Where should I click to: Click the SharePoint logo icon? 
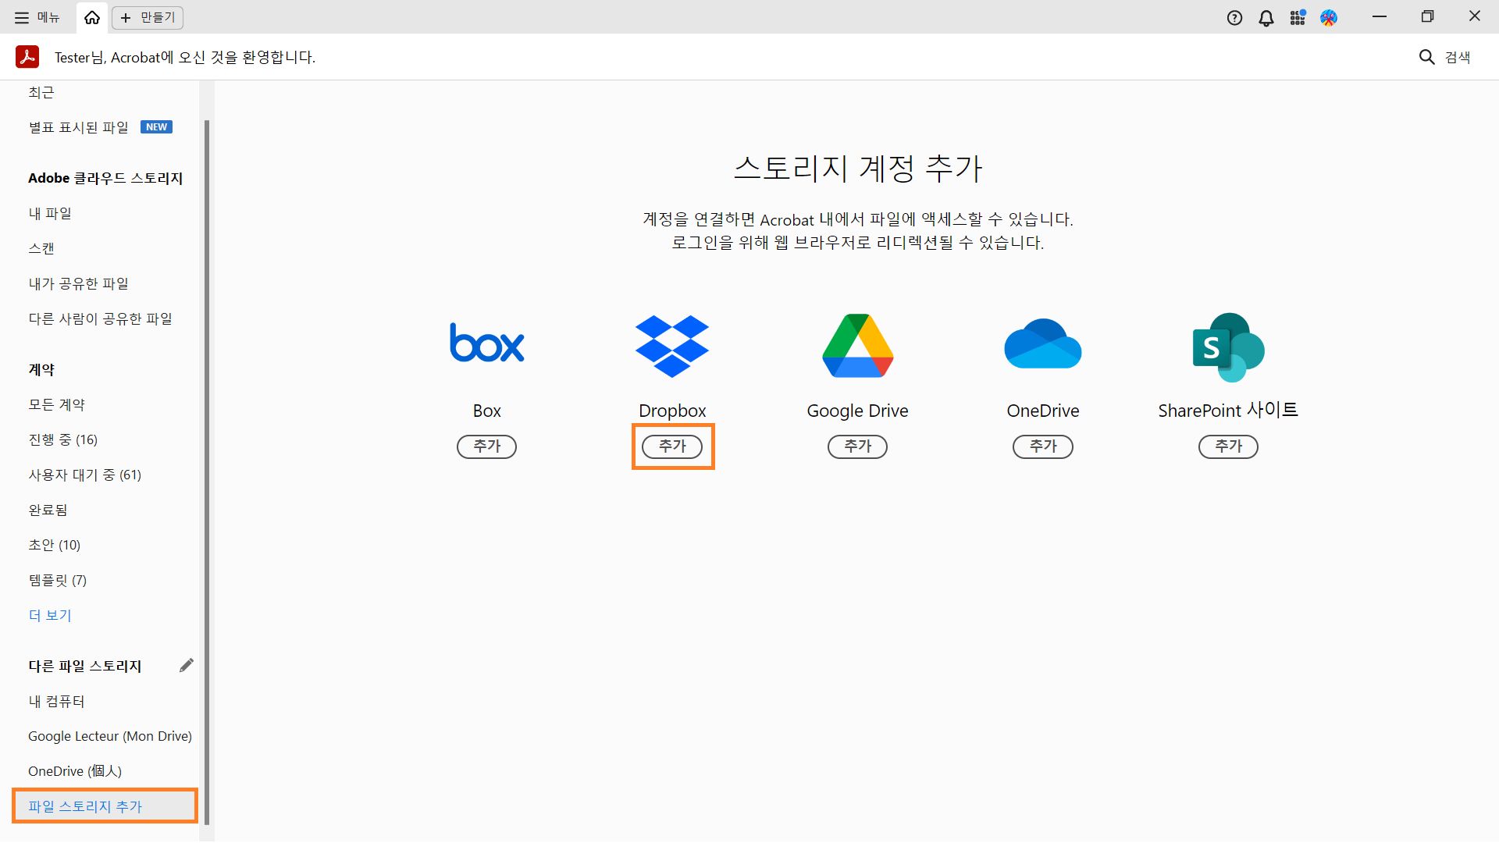click(1228, 347)
